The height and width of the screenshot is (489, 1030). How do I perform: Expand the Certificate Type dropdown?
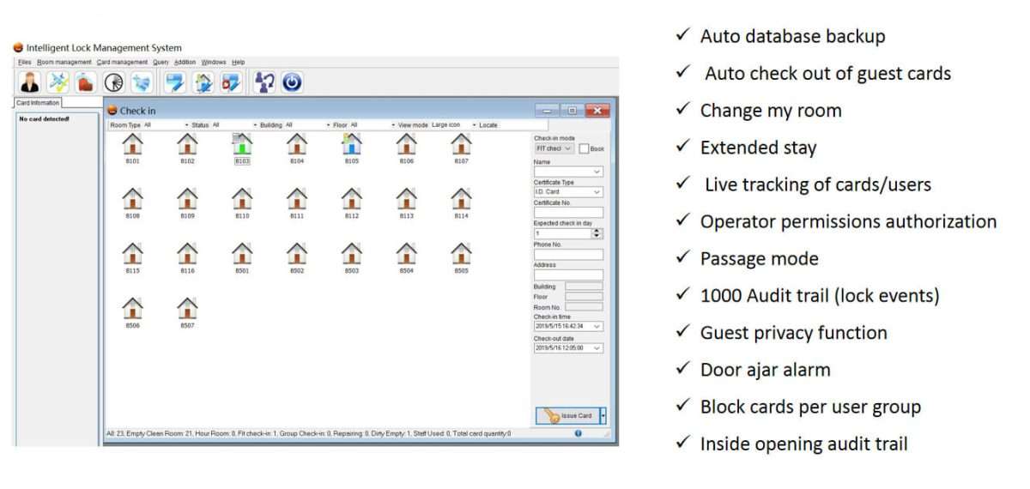click(x=568, y=192)
